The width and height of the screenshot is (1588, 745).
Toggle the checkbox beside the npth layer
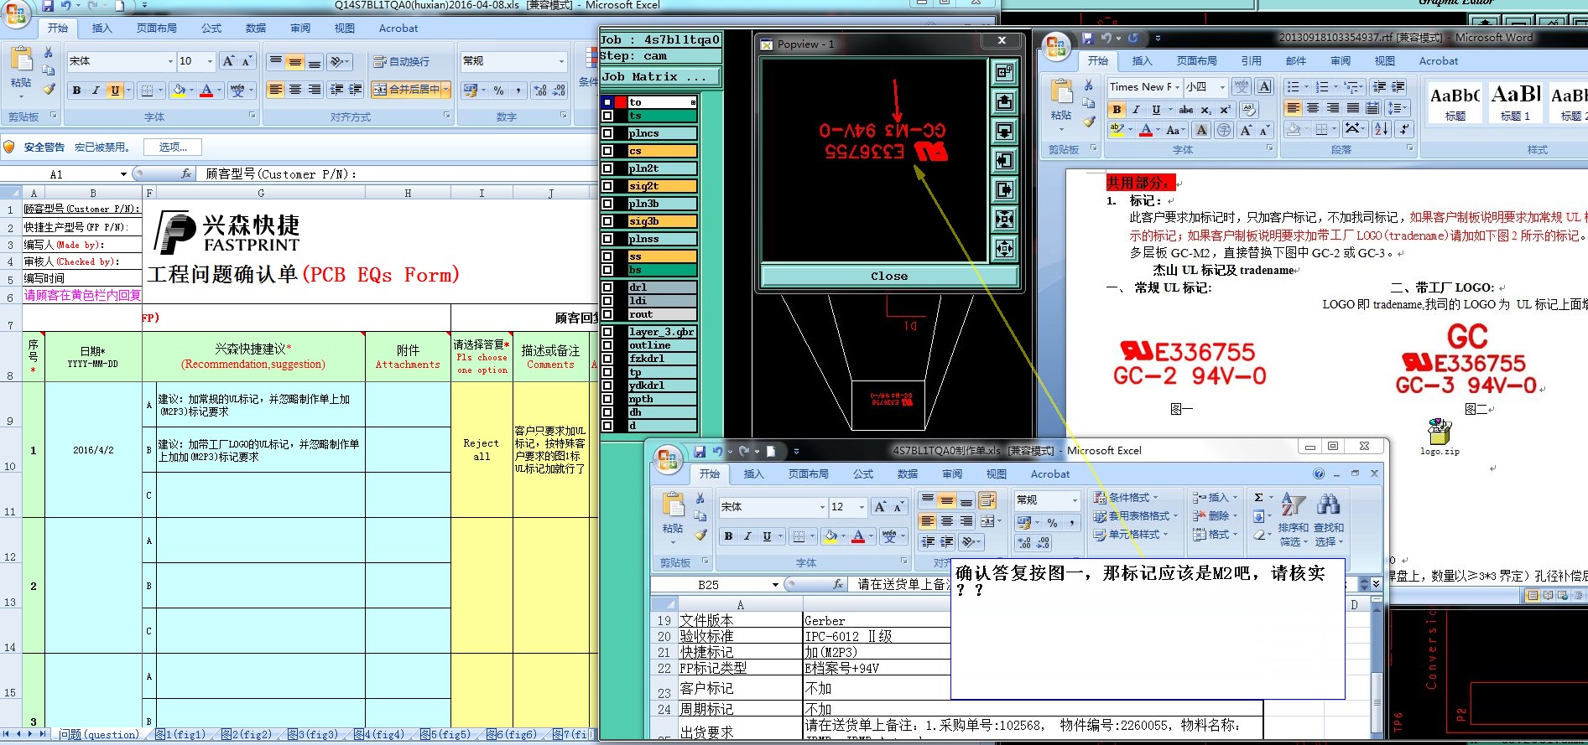[x=607, y=399]
